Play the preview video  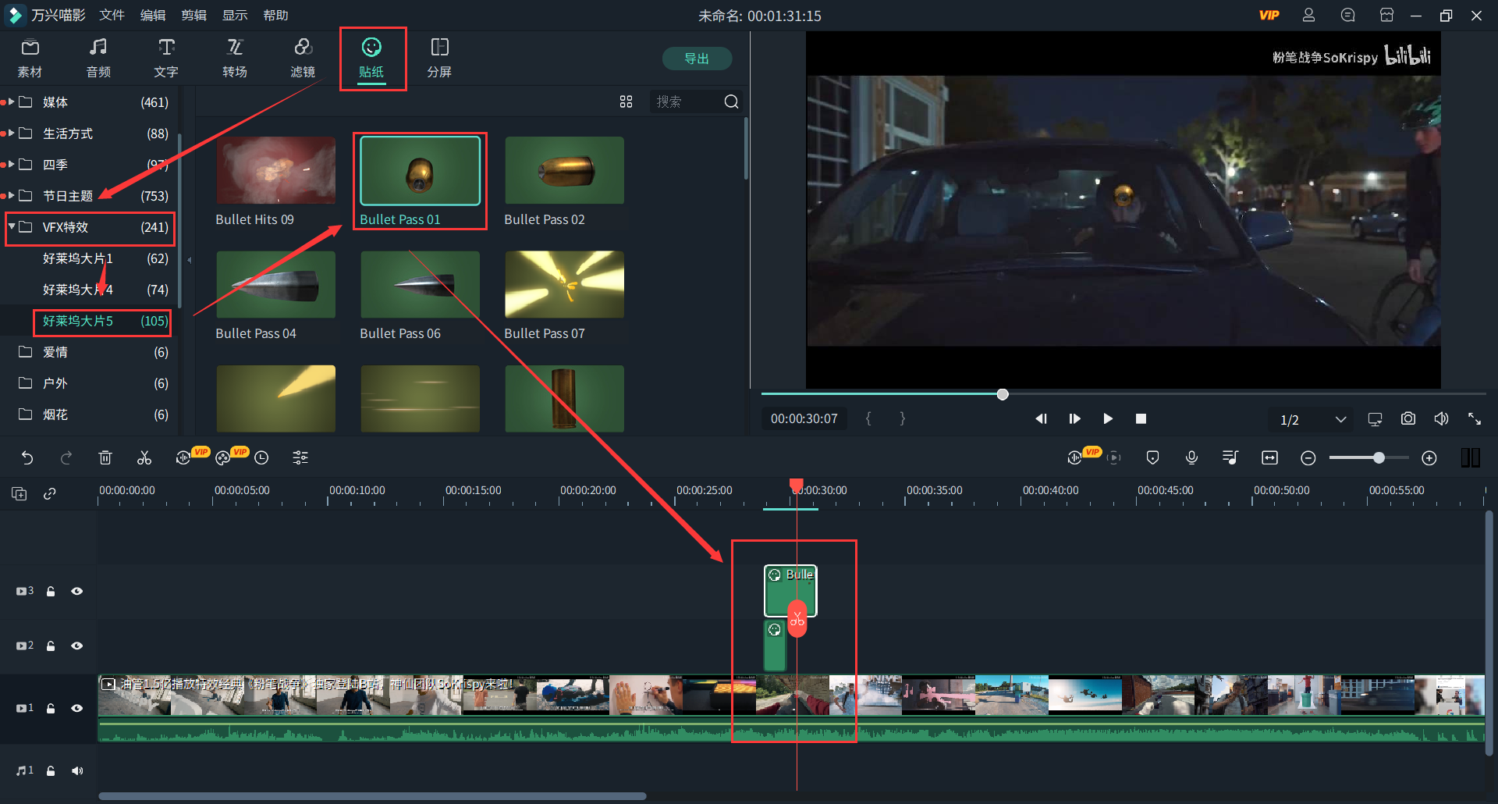click(1107, 419)
